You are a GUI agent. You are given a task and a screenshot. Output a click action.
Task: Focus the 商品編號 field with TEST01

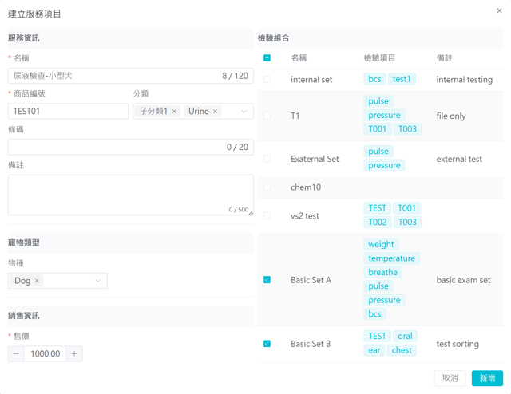tap(68, 112)
